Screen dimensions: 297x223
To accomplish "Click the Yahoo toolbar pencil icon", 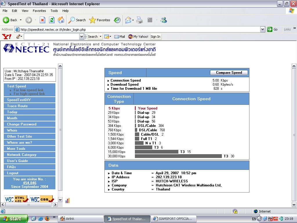I will point(18,36).
